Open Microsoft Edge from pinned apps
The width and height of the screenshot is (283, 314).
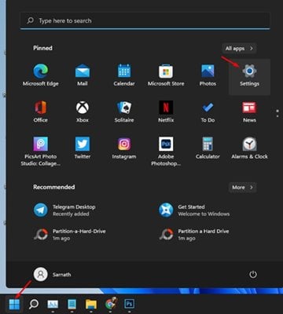point(41,75)
